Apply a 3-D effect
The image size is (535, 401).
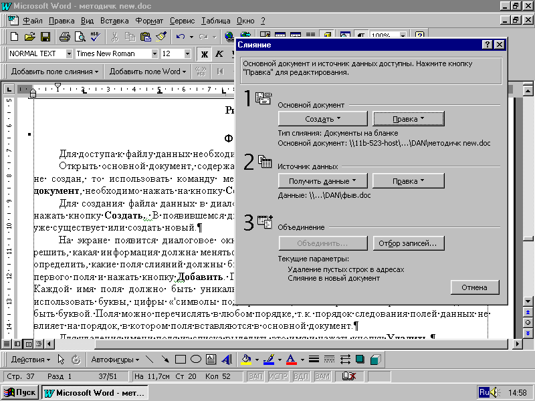coord(375,360)
